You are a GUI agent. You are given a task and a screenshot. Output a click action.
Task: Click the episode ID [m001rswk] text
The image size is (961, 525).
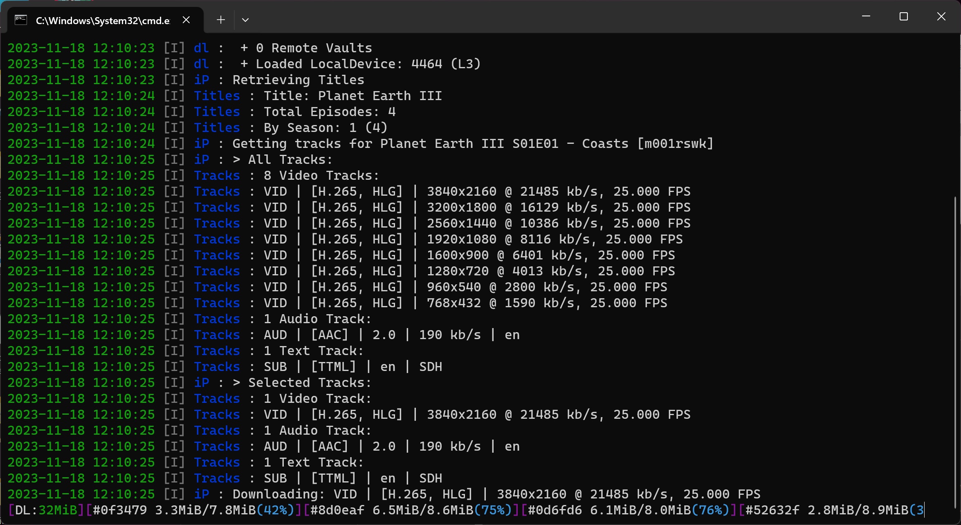pyautogui.click(x=675, y=144)
